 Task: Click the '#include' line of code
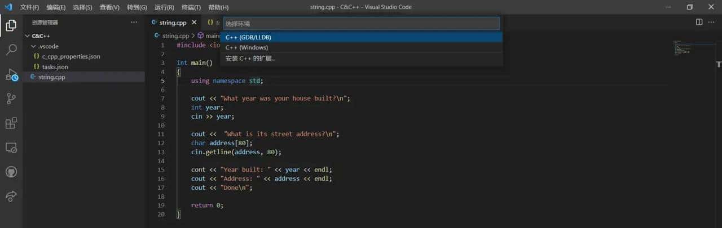pos(199,45)
